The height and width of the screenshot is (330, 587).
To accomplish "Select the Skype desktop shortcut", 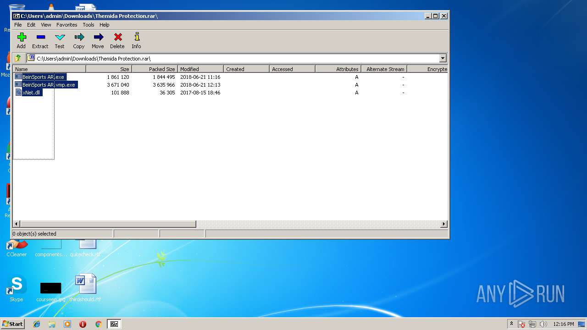I will click(17, 288).
